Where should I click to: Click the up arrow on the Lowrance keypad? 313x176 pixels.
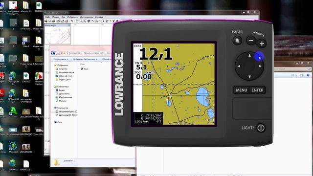tap(249, 55)
